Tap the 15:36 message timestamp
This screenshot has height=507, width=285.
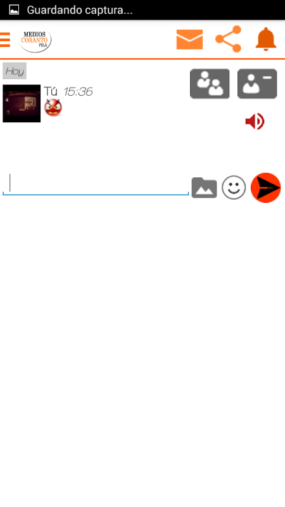(x=78, y=92)
